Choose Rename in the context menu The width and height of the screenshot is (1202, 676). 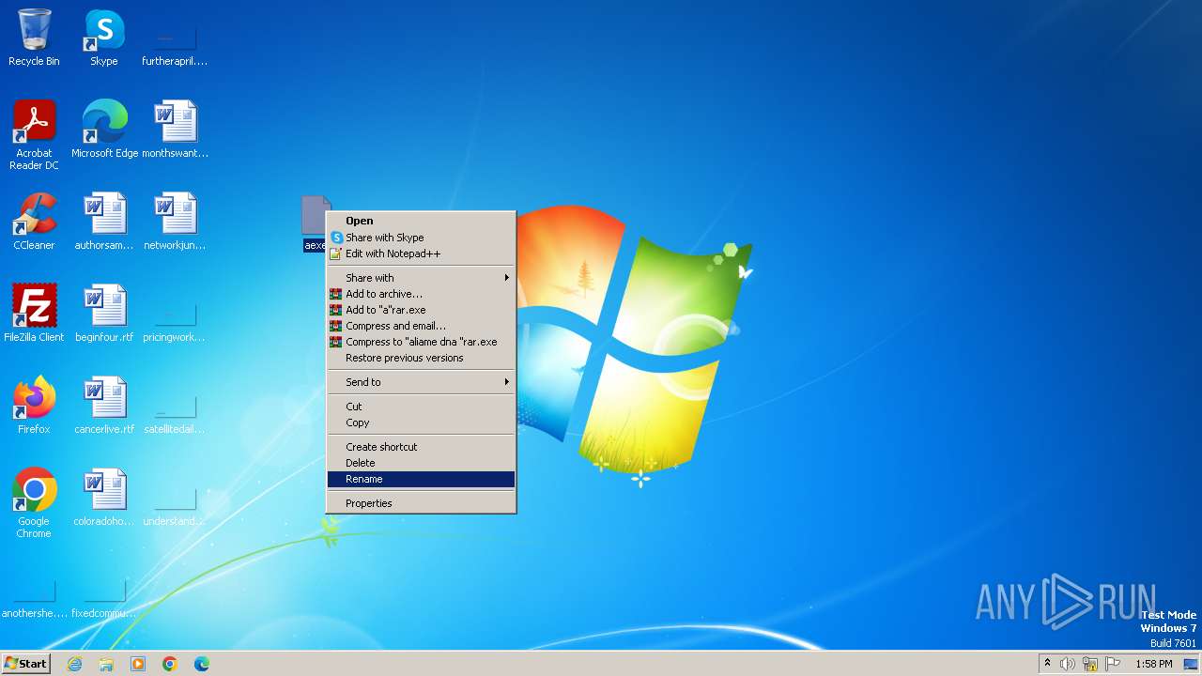coord(421,479)
